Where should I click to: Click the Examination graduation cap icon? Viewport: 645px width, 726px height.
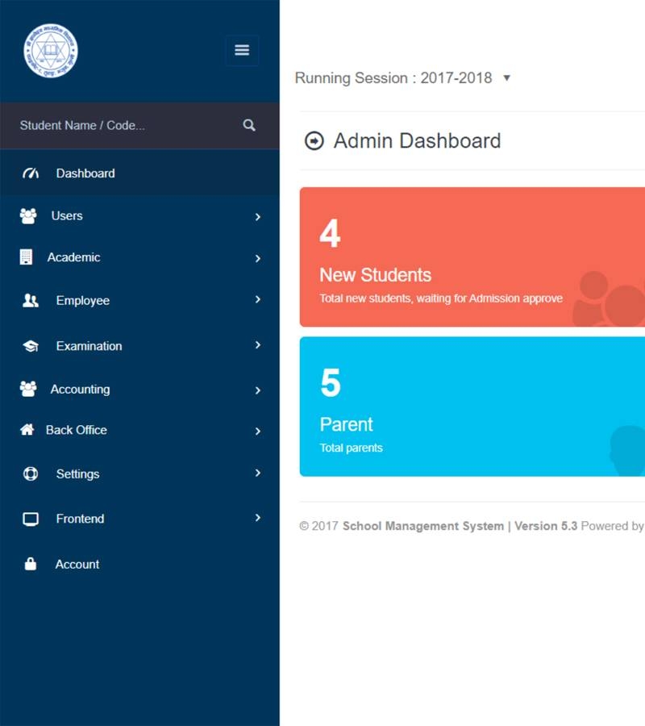pyautogui.click(x=31, y=346)
